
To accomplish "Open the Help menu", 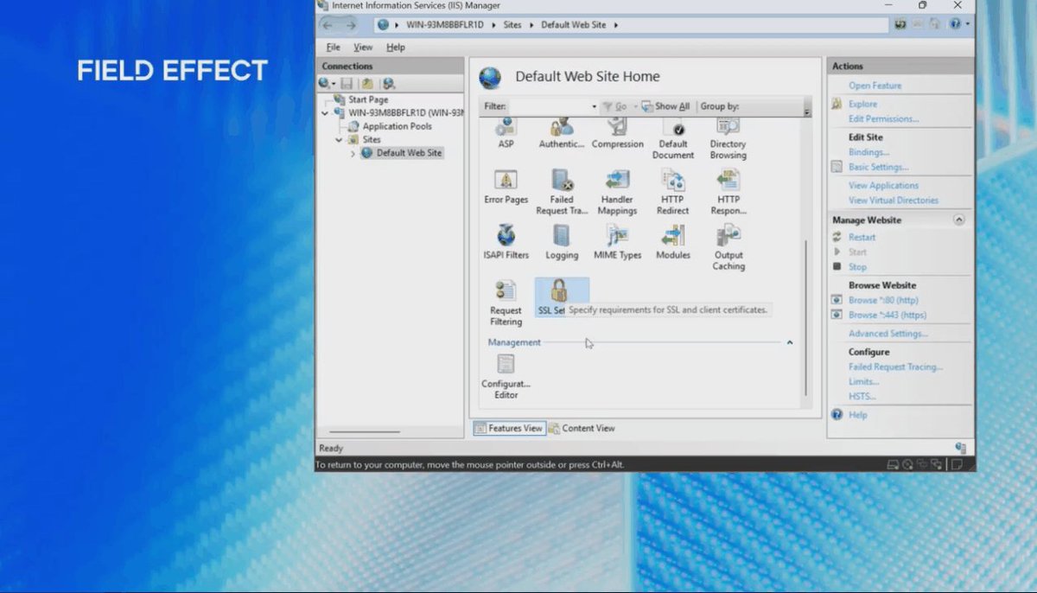I will [396, 48].
